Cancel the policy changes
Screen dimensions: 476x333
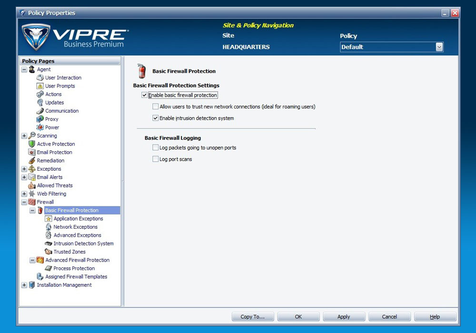pos(389,317)
